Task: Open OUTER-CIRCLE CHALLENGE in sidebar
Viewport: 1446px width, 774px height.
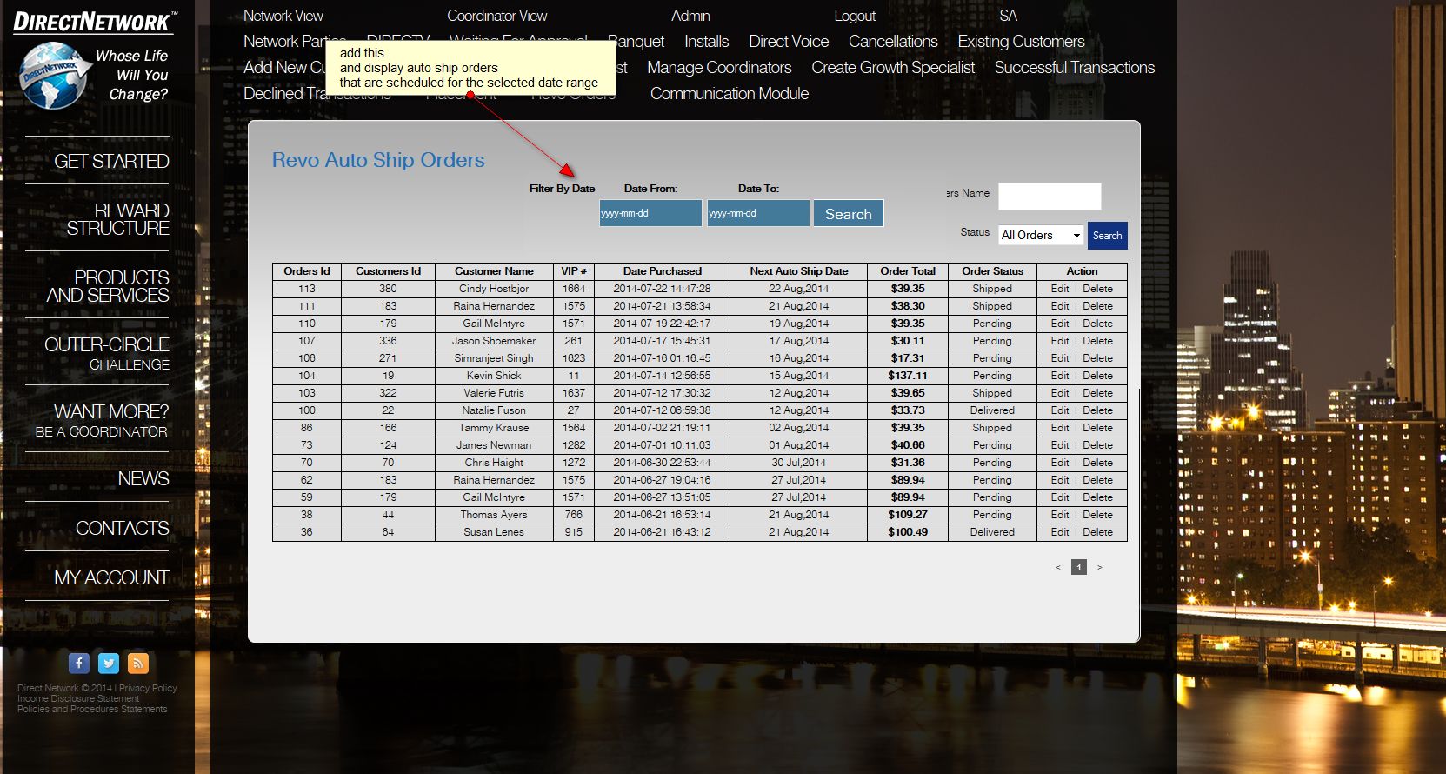Action: point(107,353)
